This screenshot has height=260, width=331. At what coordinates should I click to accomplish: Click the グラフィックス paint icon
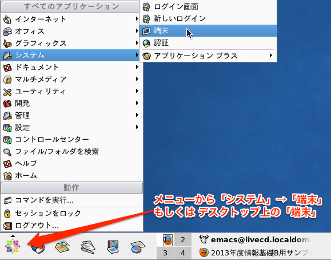tap(7, 44)
